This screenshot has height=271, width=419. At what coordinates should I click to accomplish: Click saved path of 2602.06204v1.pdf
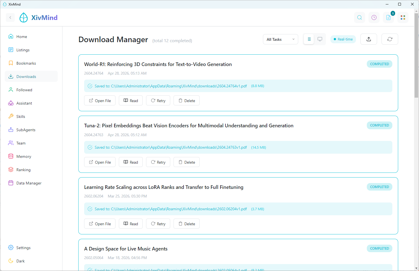click(x=171, y=209)
